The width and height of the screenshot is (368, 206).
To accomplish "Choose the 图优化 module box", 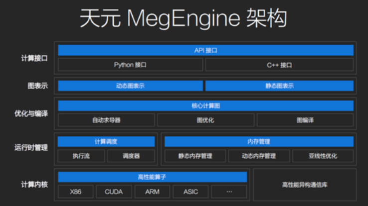I will (205, 120).
